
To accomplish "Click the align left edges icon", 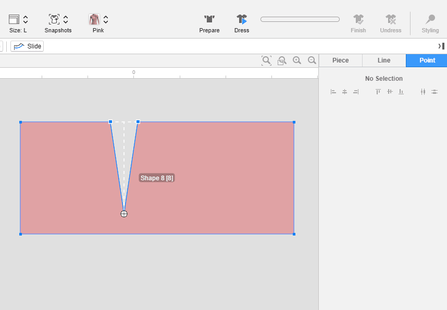I will pyautogui.click(x=333, y=92).
